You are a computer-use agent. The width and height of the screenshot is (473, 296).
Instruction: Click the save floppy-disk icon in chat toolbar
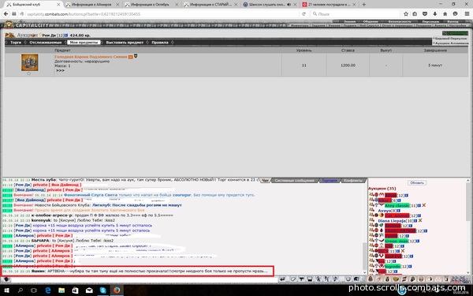click(x=310, y=279)
